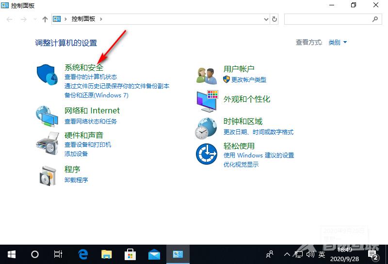Open the recent locations dropdown arrow

(x=35, y=19)
